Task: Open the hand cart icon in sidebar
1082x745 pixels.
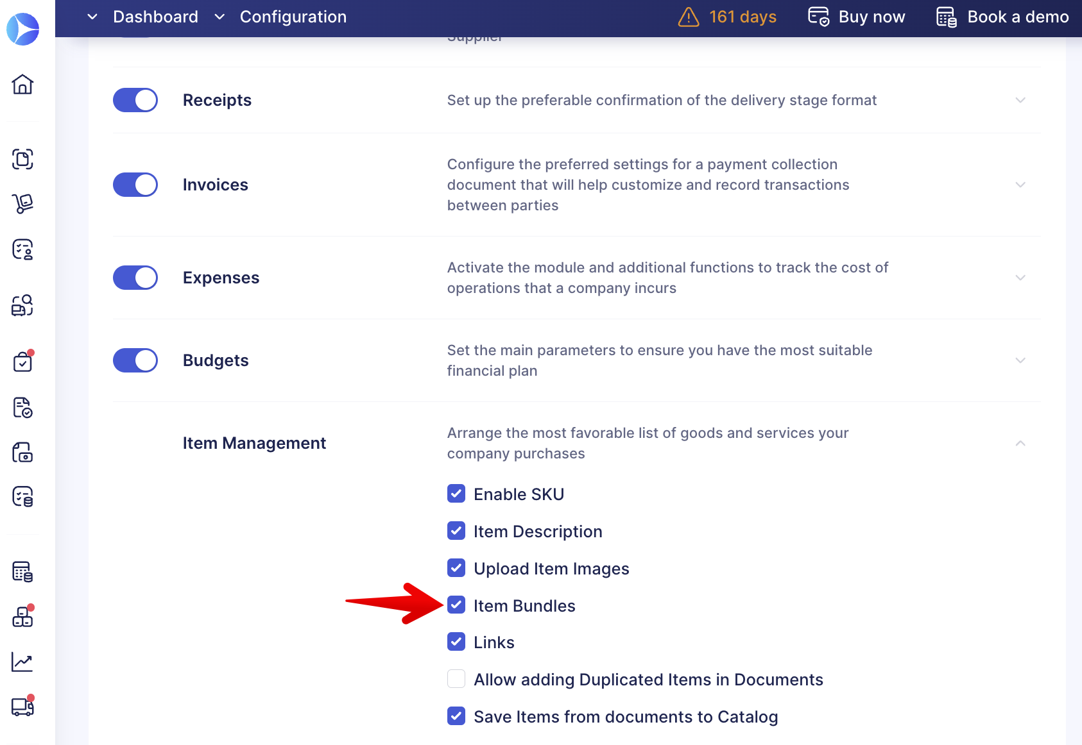Action: [22, 204]
